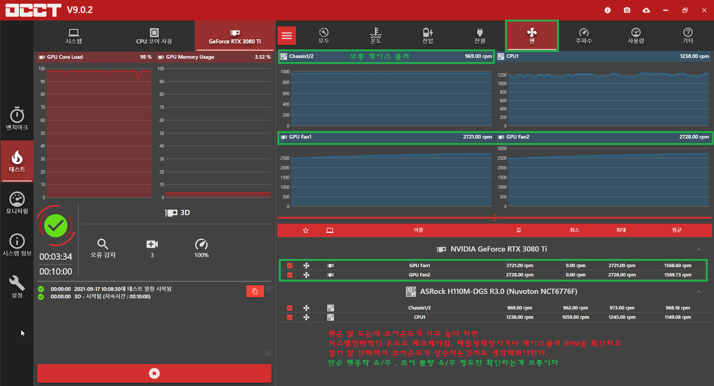Sort by 값 value column
The width and height of the screenshot is (714, 386).
pos(519,230)
